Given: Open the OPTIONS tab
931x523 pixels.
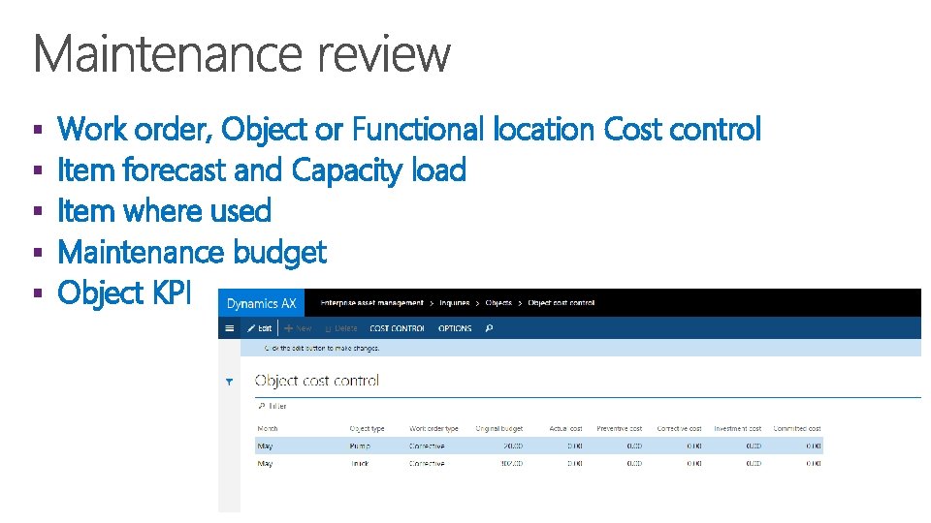Looking at the screenshot, I should [455, 328].
